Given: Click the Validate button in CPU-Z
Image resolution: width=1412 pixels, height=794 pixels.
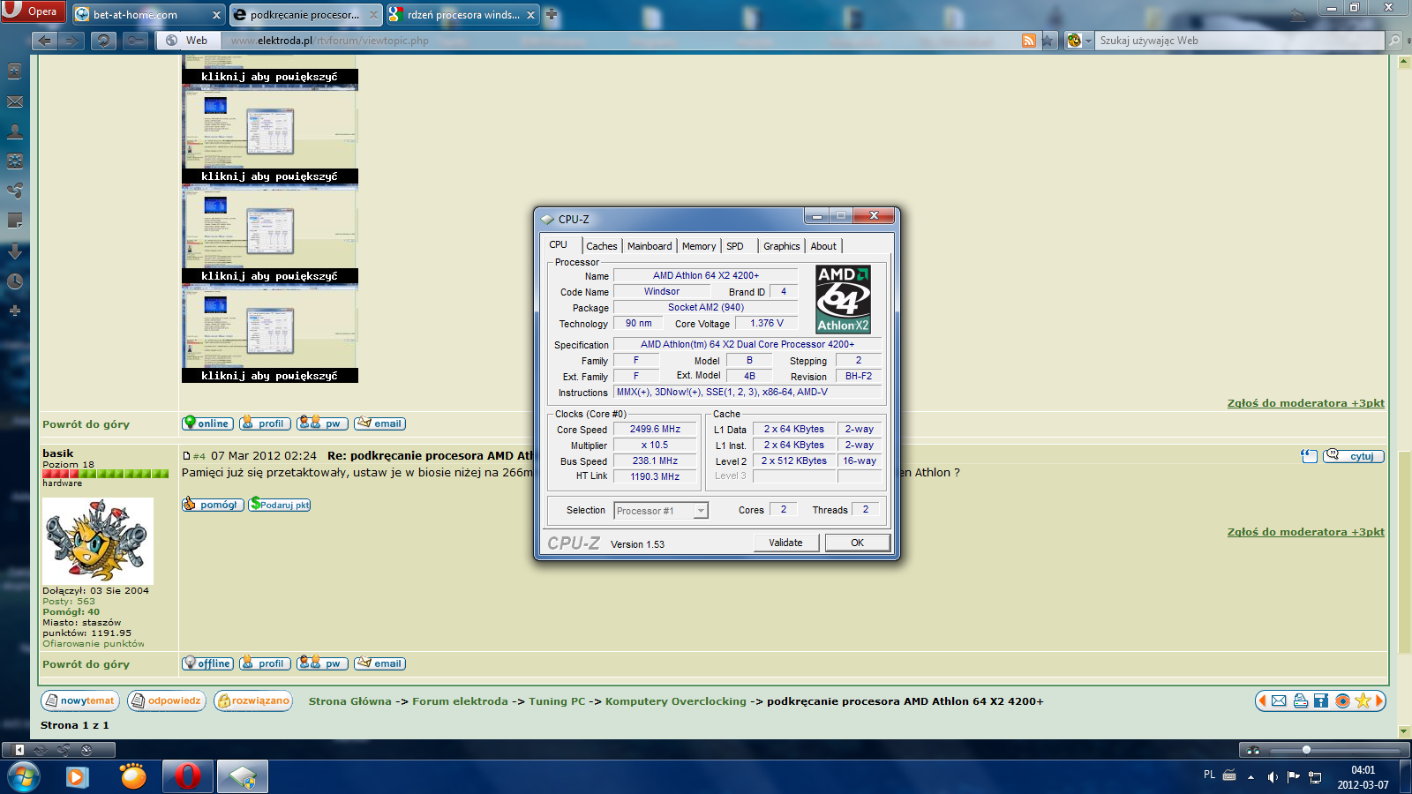Looking at the screenshot, I should [785, 543].
